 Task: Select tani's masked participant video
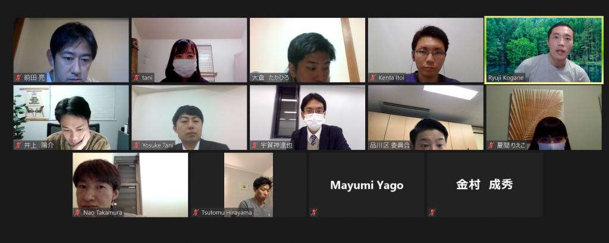pyautogui.click(x=189, y=50)
